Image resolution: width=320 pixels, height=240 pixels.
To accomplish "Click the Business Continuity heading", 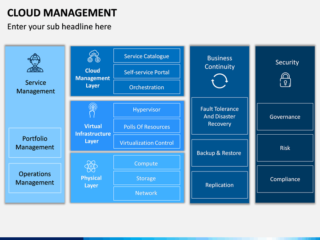I will tap(220, 62).
